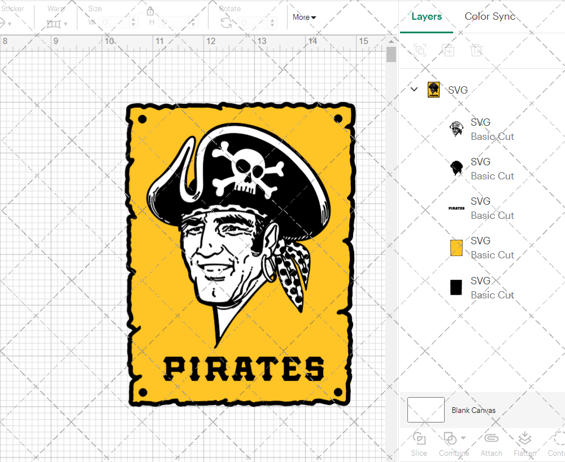The image size is (565, 462).
Task: Toggle the size lock aspect ratio icon
Action: pyautogui.click(x=150, y=11)
